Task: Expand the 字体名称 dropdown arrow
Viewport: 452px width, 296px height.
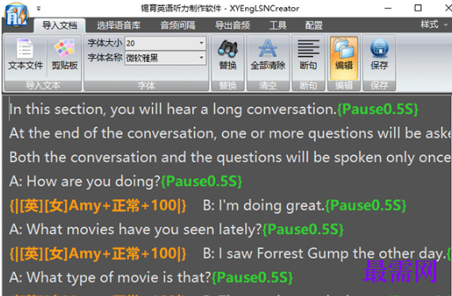Action: click(x=201, y=58)
